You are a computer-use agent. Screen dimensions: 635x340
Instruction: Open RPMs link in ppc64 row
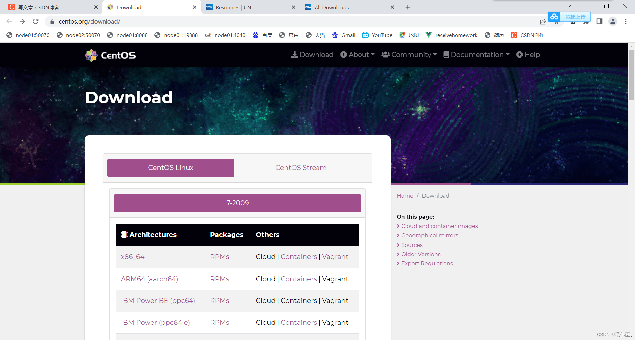point(220,301)
